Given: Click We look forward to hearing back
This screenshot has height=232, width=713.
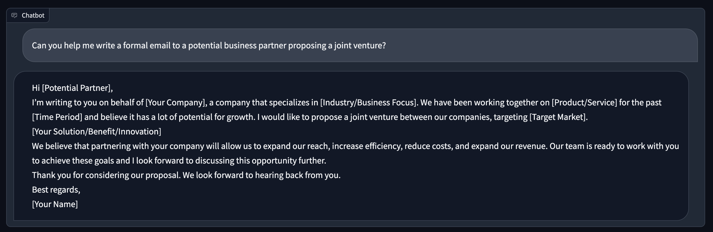Looking at the screenshot, I should tap(262, 175).
